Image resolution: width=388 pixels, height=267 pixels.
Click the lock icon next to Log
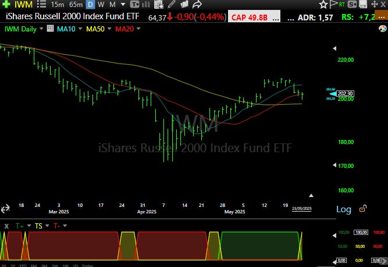[x=363, y=209]
